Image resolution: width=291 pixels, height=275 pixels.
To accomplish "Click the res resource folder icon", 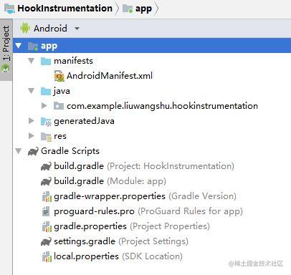I will [x=46, y=137].
